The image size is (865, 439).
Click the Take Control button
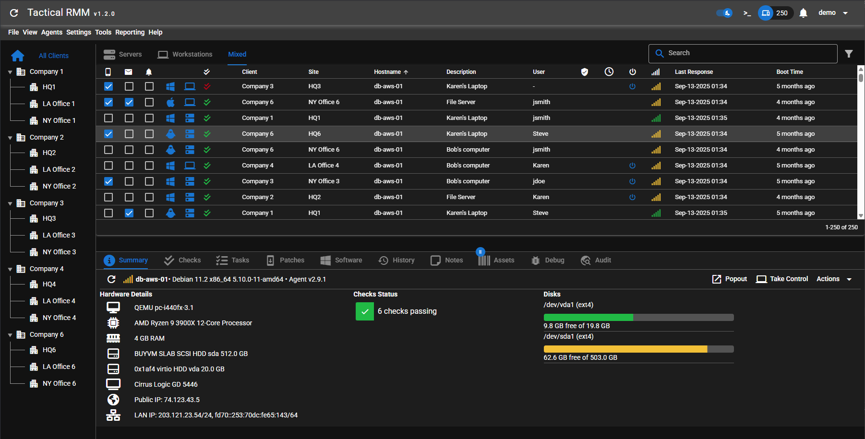click(781, 279)
